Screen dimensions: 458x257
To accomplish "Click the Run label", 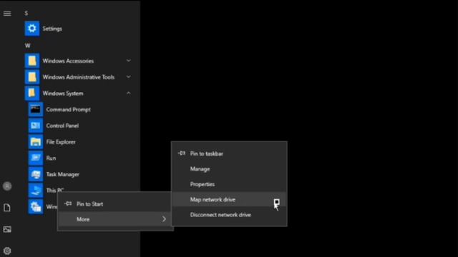I will pyautogui.click(x=51, y=158).
